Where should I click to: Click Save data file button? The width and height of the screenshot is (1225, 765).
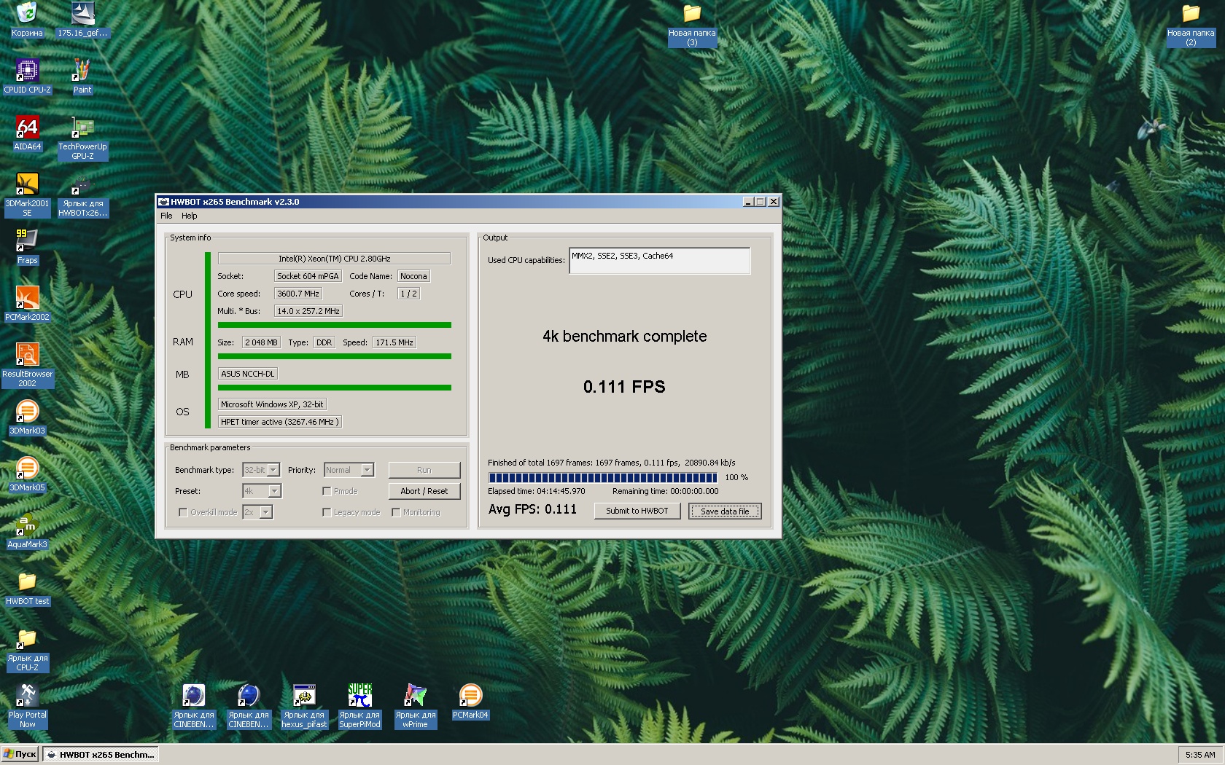(725, 511)
